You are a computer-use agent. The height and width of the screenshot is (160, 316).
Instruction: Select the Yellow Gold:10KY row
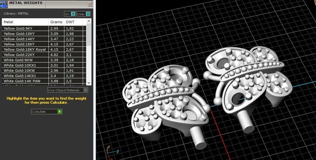(44, 33)
